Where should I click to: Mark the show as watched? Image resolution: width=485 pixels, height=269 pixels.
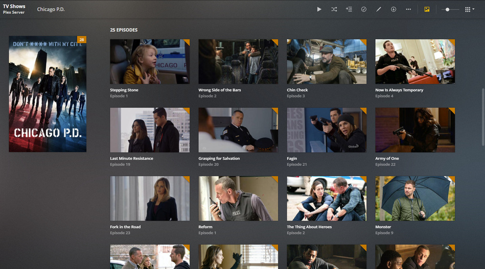point(364,9)
